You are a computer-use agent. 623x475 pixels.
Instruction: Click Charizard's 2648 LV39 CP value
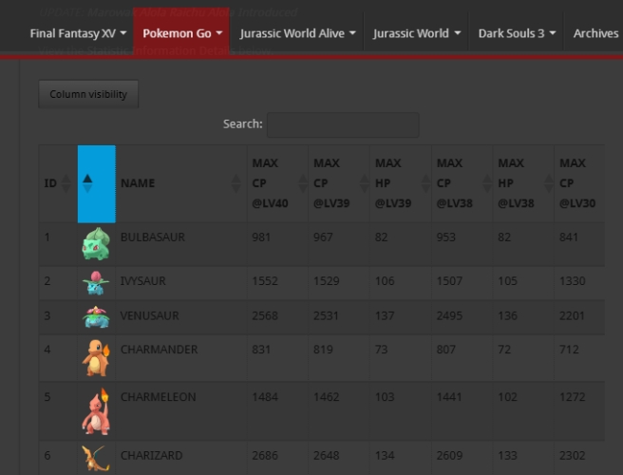point(326,455)
